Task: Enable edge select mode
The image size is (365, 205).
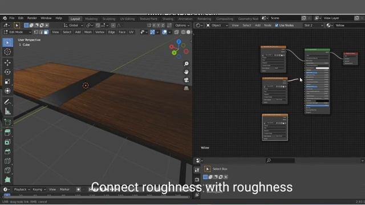Action: point(41,32)
